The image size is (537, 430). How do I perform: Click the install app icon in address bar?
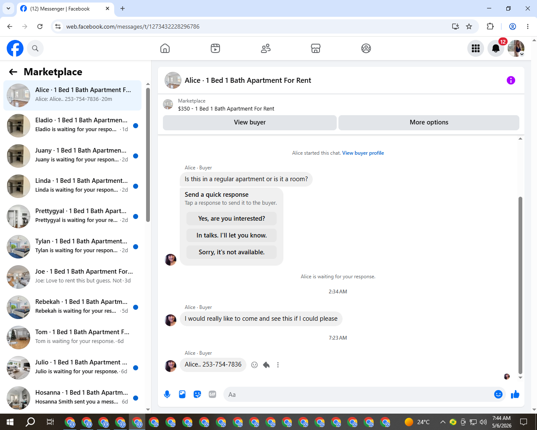[x=456, y=26]
